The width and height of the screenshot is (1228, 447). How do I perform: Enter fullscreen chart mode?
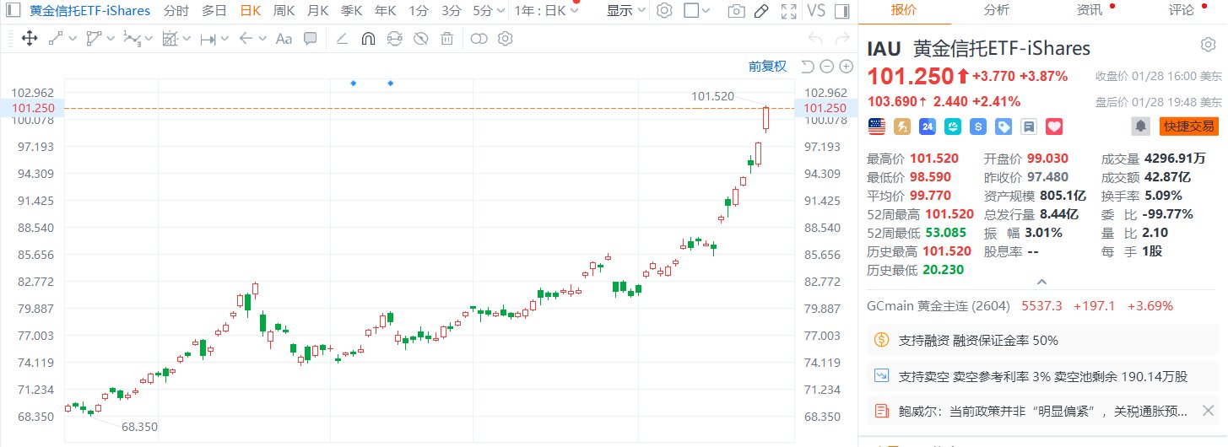[x=789, y=11]
